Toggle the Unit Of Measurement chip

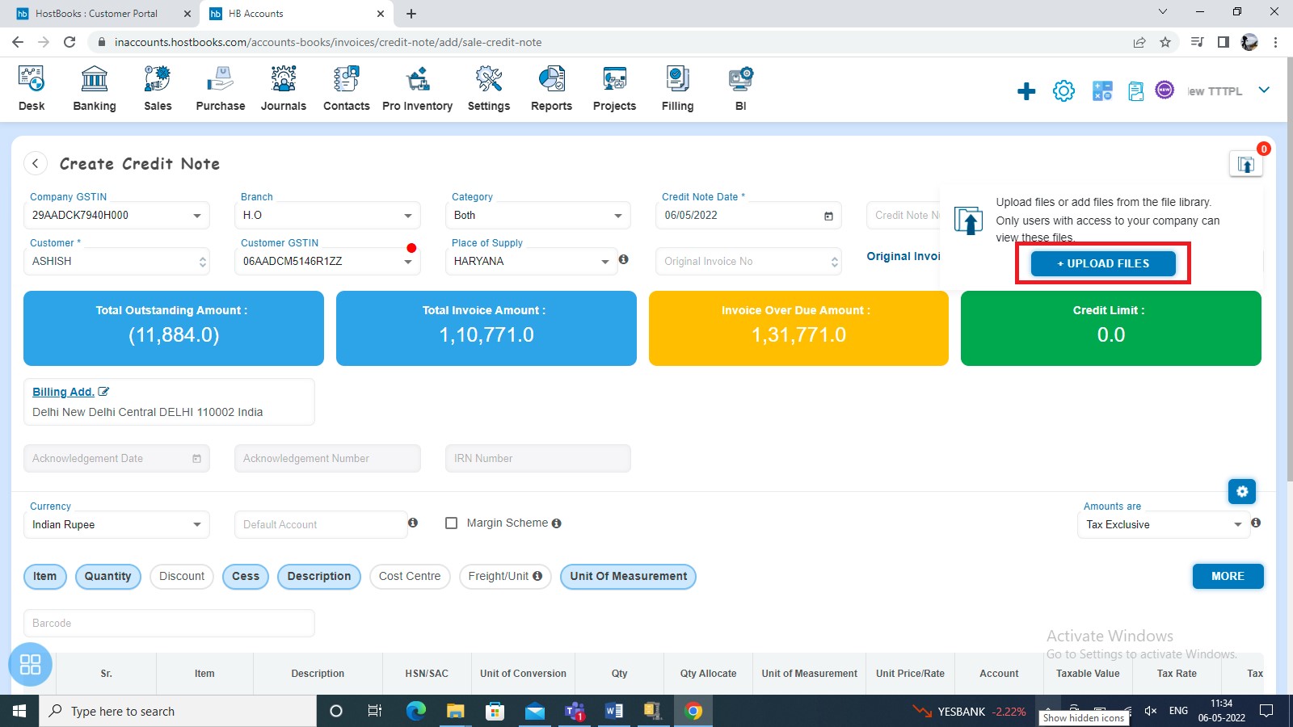(628, 577)
